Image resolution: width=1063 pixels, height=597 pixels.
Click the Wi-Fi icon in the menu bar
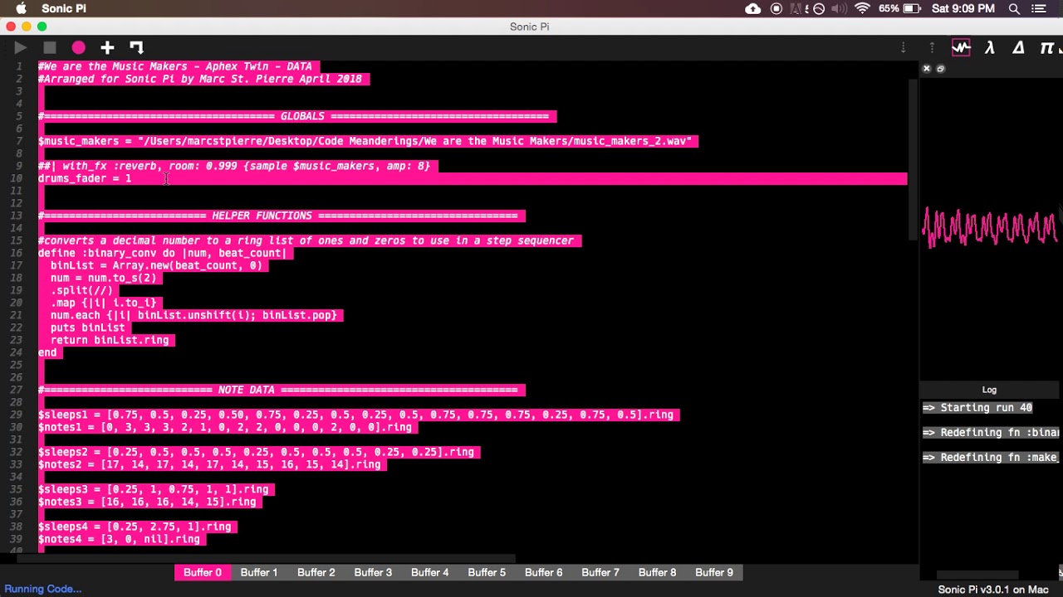pos(863,8)
